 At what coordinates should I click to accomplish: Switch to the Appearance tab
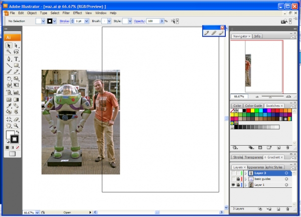point(256,167)
